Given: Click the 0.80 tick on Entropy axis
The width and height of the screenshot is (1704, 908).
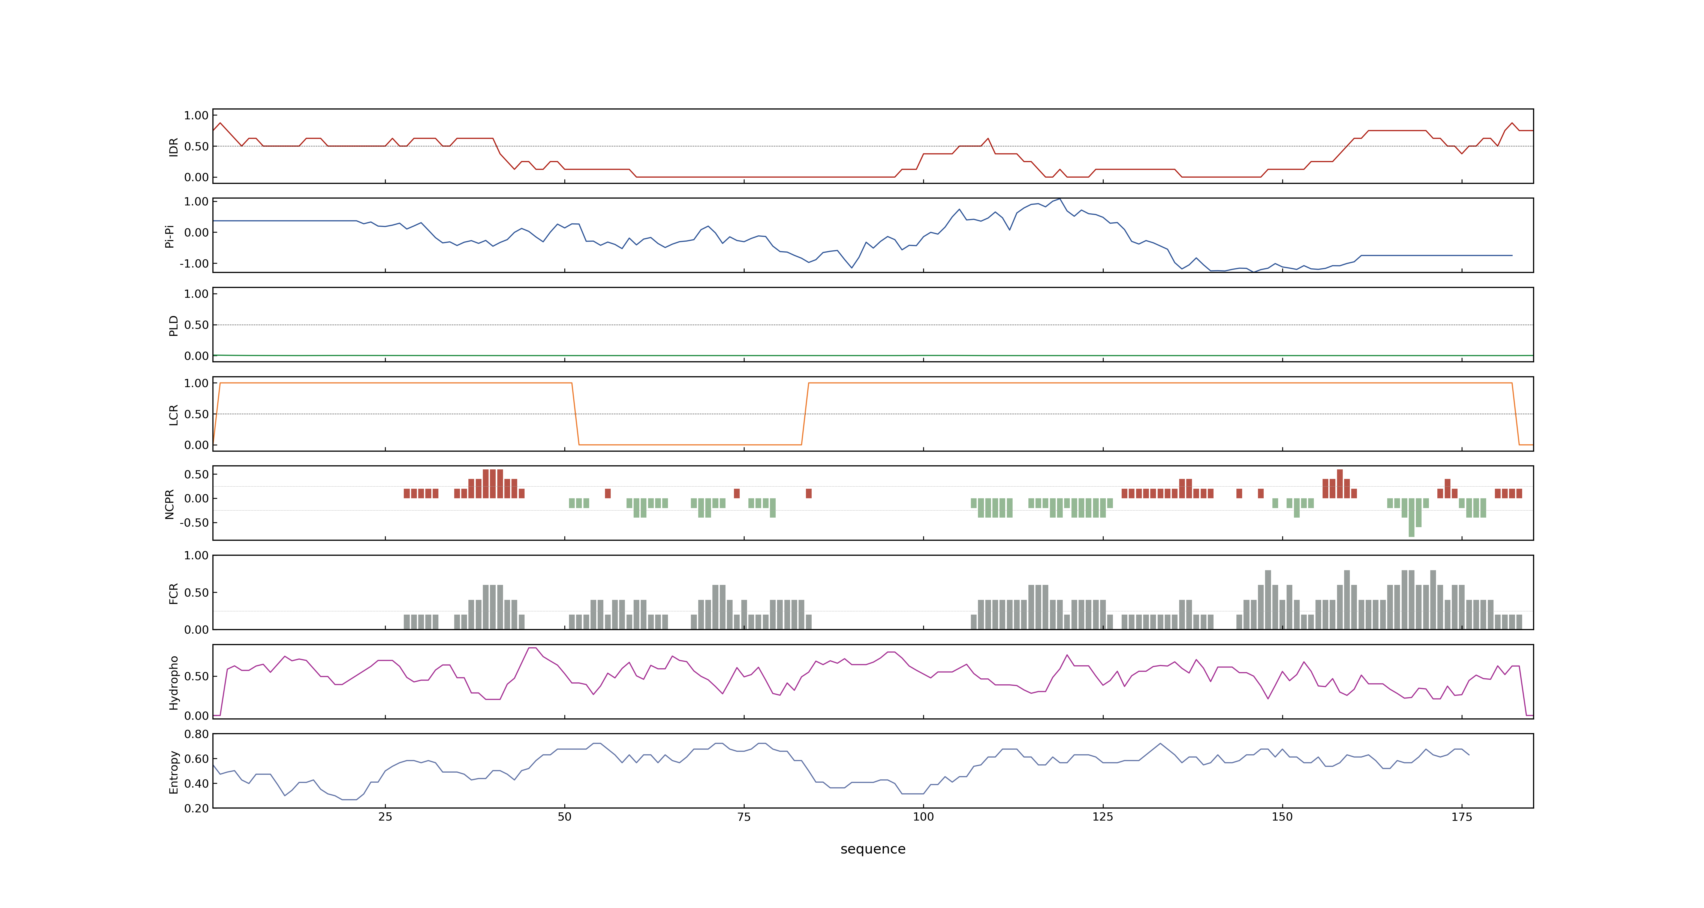Looking at the screenshot, I should click(x=197, y=734).
